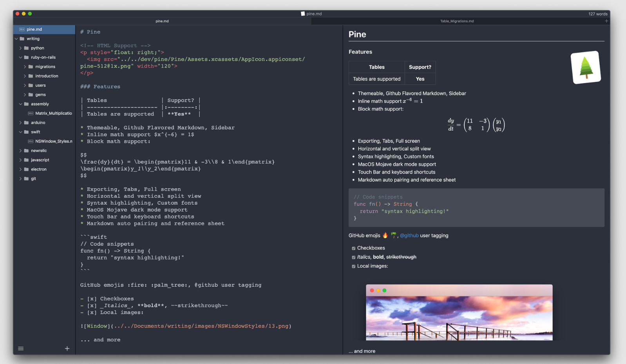Click the pine.md file icon in sidebar

[x=22, y=29]
